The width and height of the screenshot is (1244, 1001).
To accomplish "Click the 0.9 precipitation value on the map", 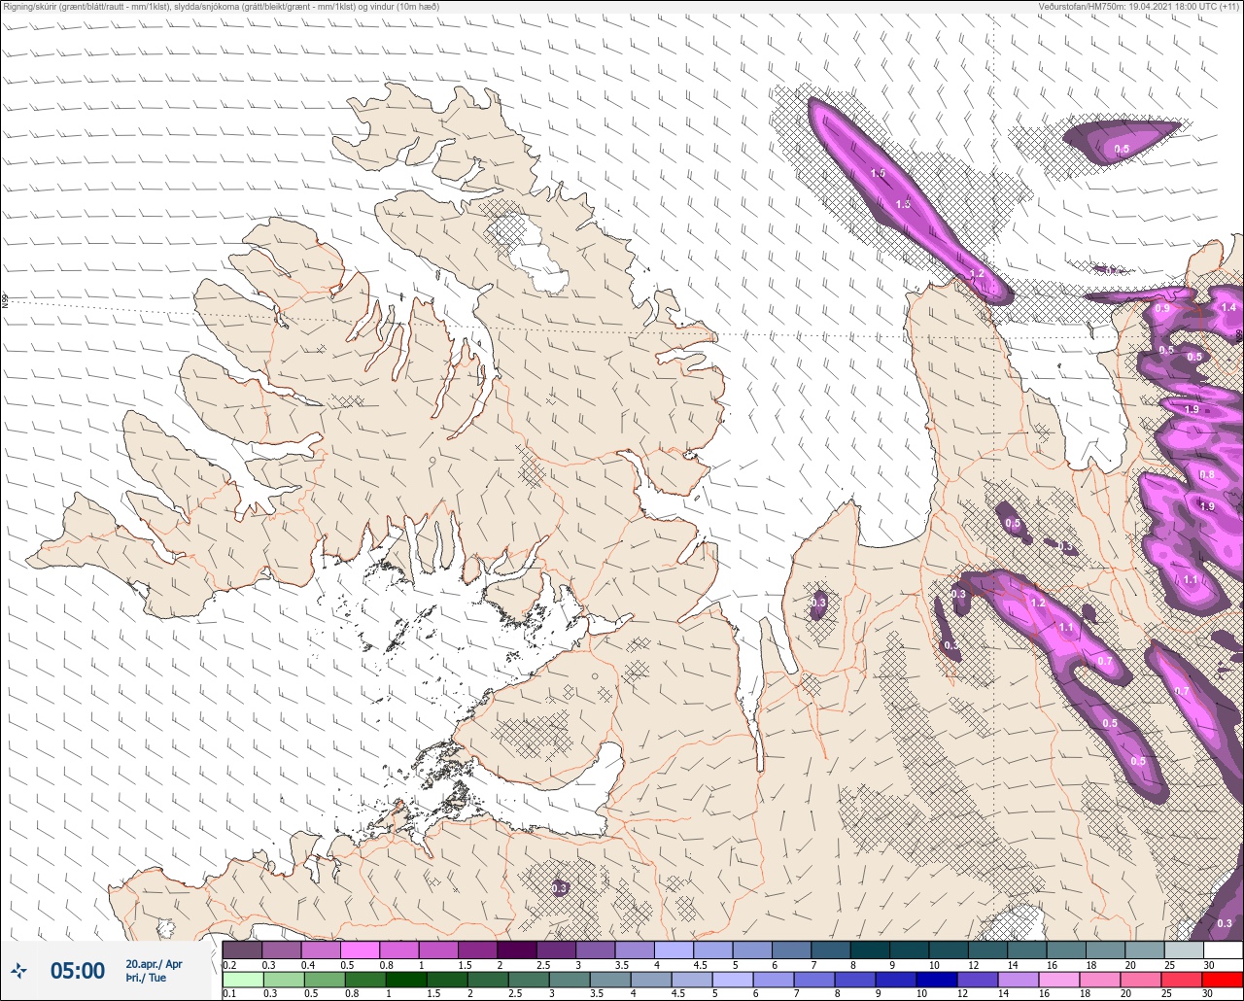I will 1161,308.
